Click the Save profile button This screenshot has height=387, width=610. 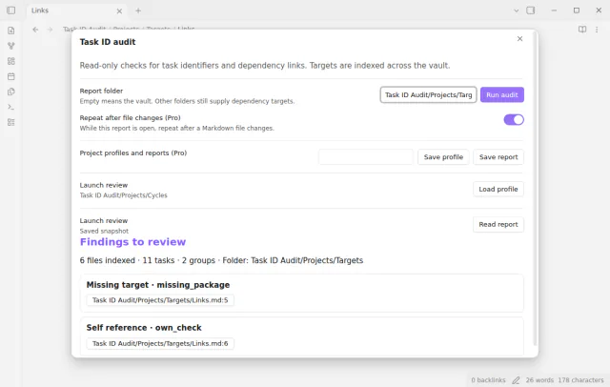tap(443, 157)
